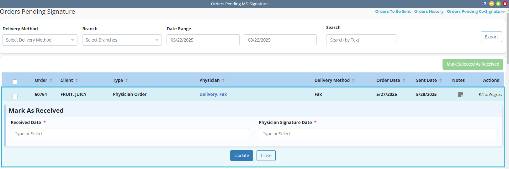Screen dimensions: 509x169
Task: Open Orders Pending Co-Signature page
Action: click(475, 12)
